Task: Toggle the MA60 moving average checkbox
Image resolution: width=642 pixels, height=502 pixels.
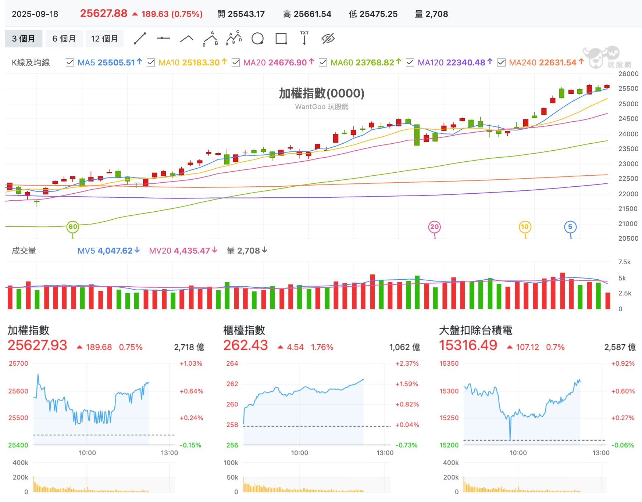Action: pos(323,62)
